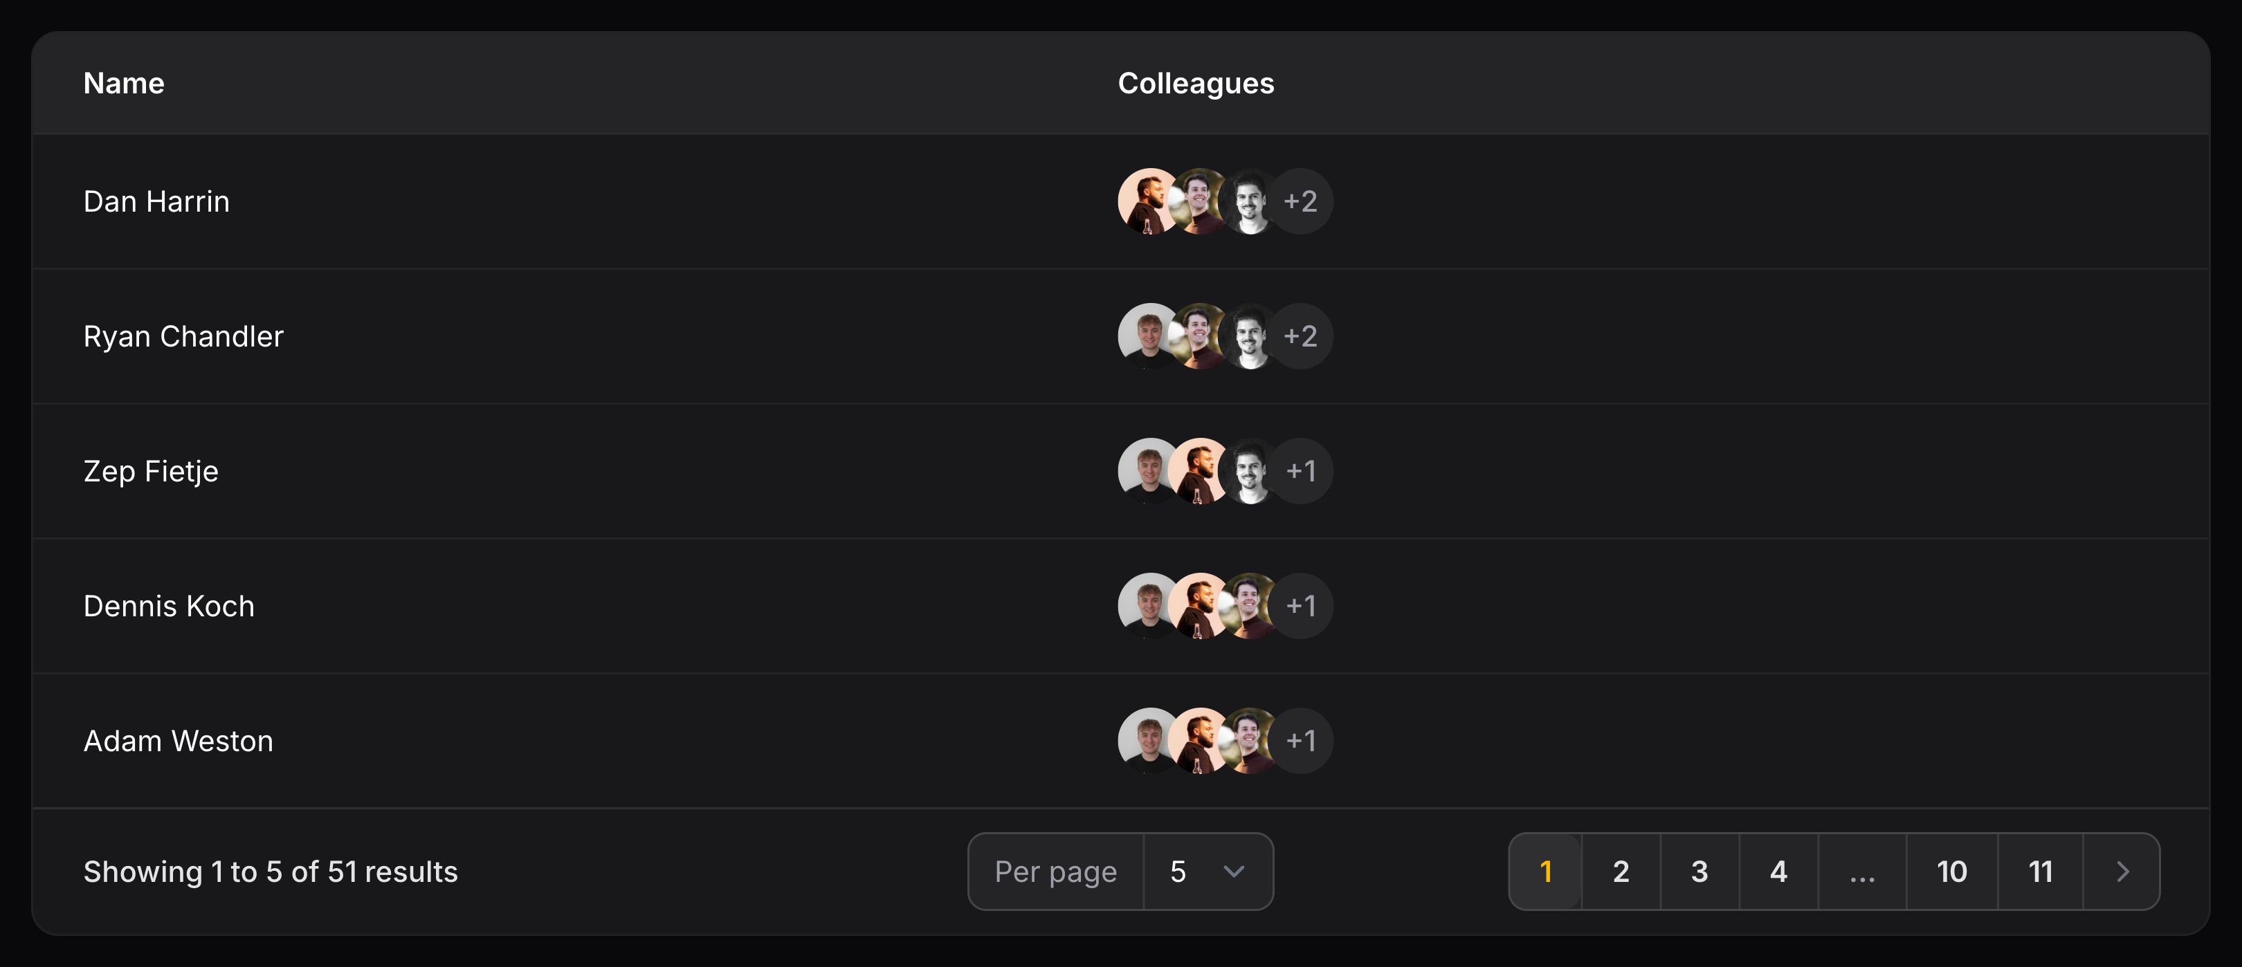Select the Colleagues column header
Viewport: 2242px width, 967px height.
(x=1196, y=83)
